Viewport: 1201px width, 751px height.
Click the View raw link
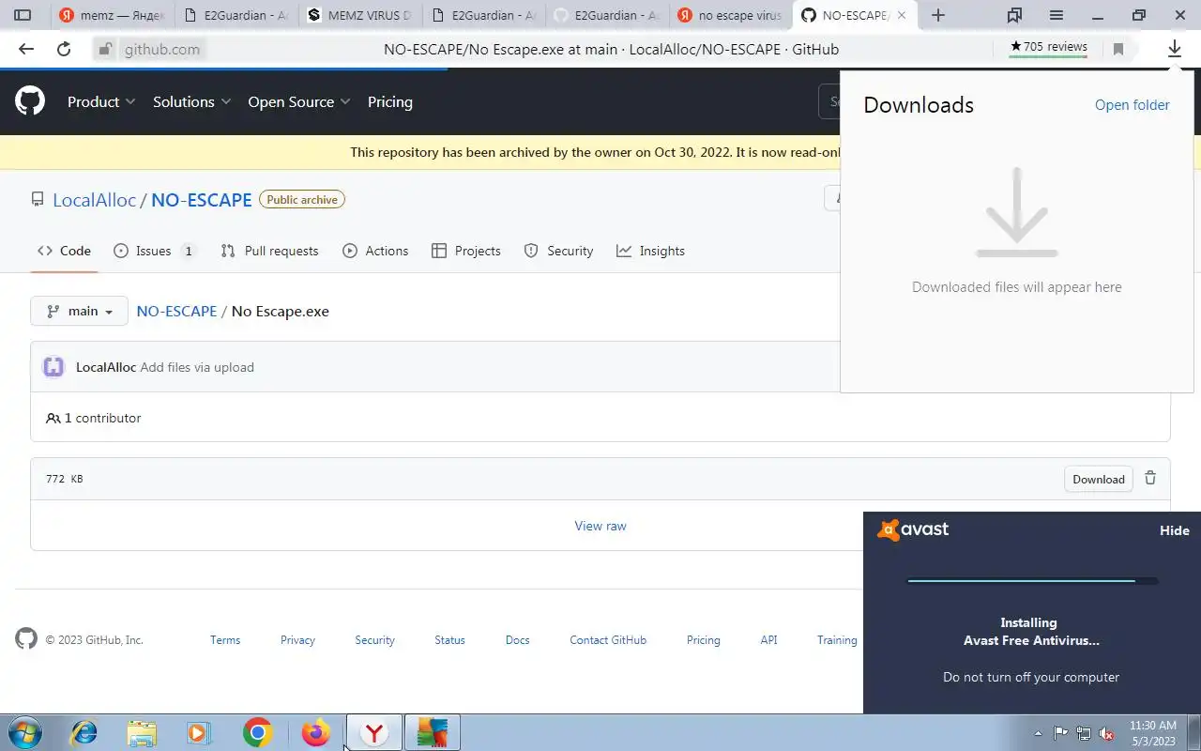click(x=600, y=526)
